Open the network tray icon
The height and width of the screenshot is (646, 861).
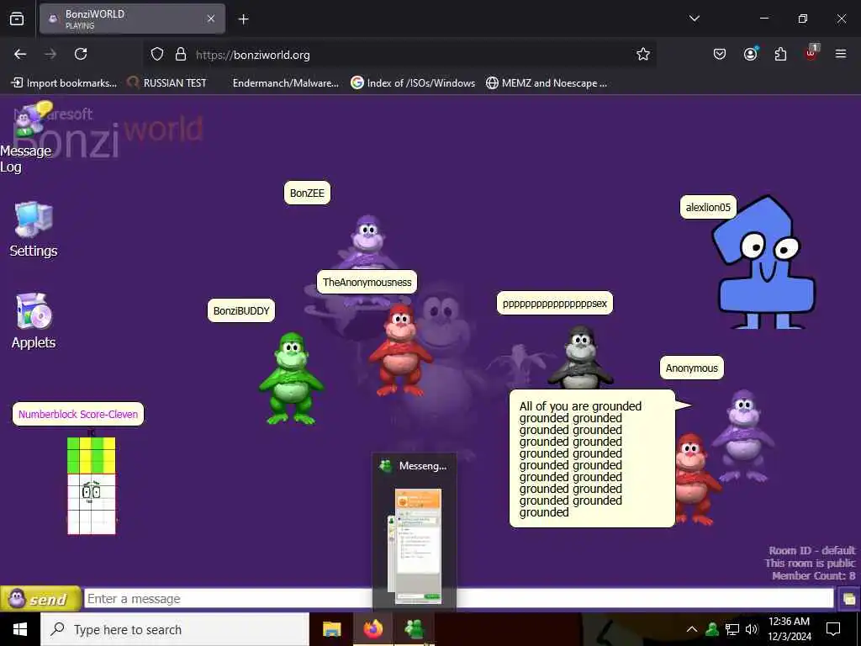click(x=732, y=629)
